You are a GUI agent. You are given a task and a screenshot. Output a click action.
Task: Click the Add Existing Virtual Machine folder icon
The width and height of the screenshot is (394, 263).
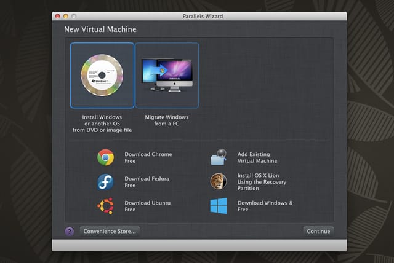(219, 157)
